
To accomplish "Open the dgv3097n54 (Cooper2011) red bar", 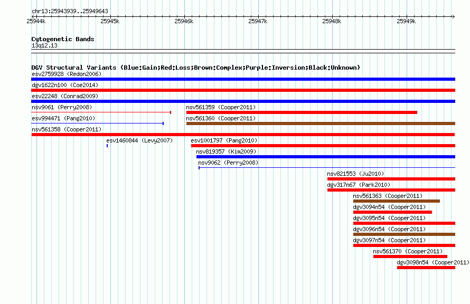I will pyautogui.click(x=404, y=245).
